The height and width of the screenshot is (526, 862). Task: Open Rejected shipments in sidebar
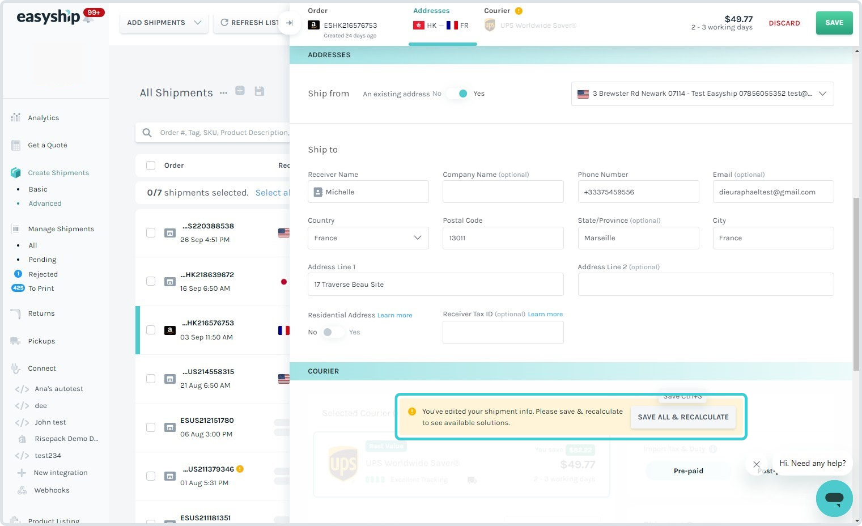click(43, 274)
